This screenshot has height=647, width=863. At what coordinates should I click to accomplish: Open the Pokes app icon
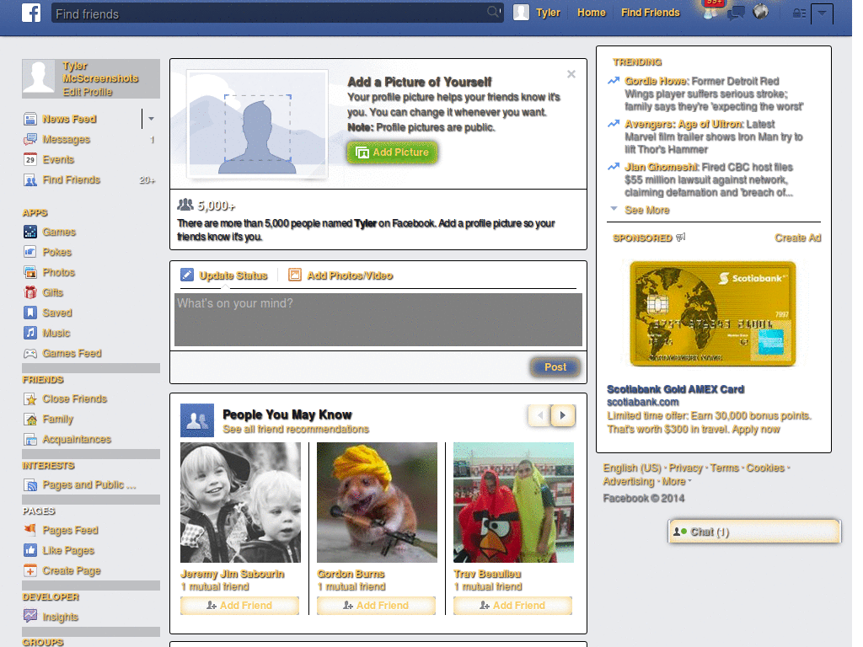tap(30, 252)
